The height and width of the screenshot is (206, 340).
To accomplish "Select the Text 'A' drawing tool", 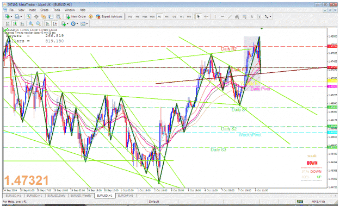I will click(252, 17).
